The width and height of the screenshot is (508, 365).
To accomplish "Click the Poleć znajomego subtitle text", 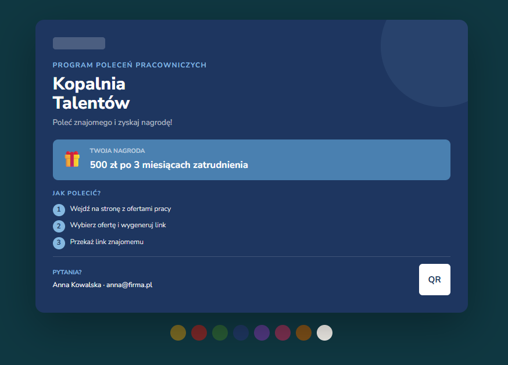I will point(112,123).
